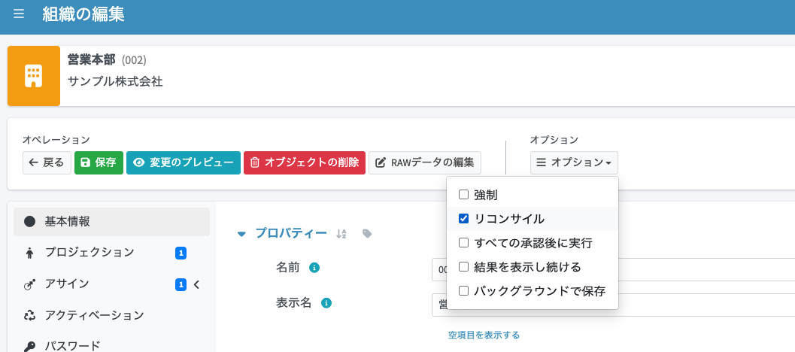Screen dimensions: 795x352
Task: Click into the 表示名 input field
Action: pyautogui.click(x=613, y=305)
